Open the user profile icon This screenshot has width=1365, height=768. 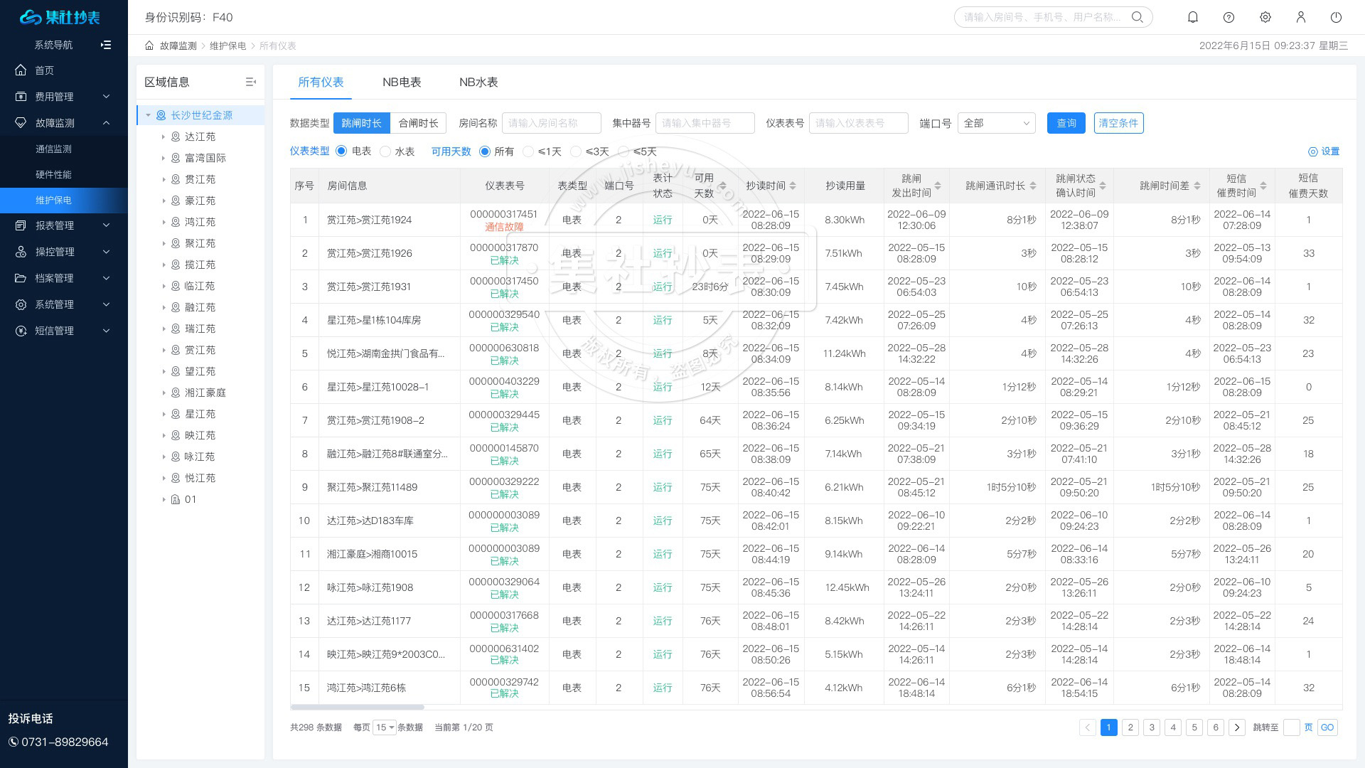(1300, 17)
